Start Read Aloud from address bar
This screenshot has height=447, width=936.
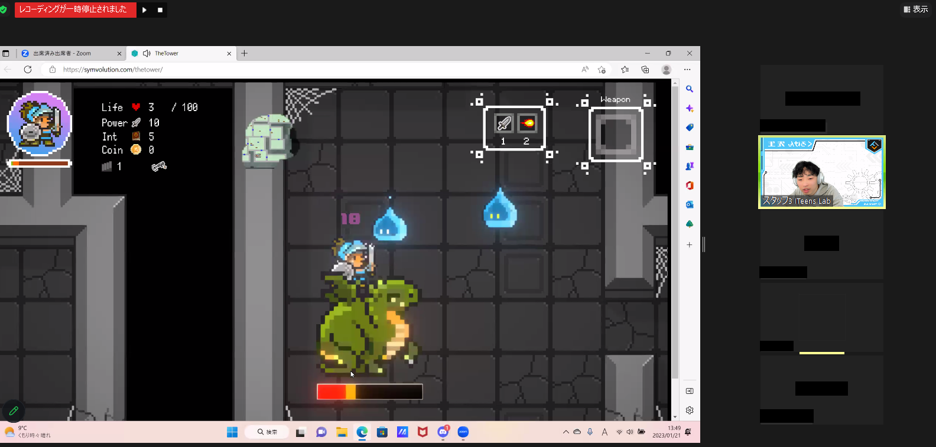pos(585,70)
